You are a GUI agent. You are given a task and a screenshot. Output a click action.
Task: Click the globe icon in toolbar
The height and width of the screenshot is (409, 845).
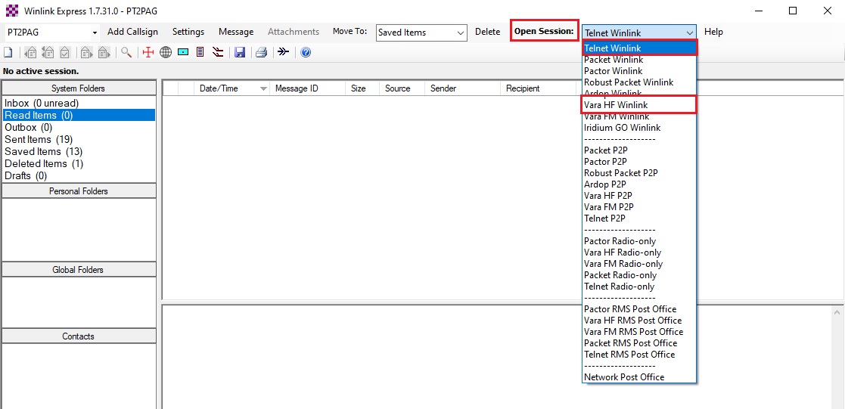[x=166, y=52]
